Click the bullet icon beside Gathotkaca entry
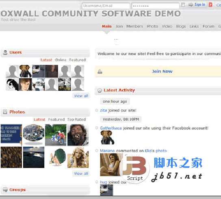 click(x=97, y=128)
